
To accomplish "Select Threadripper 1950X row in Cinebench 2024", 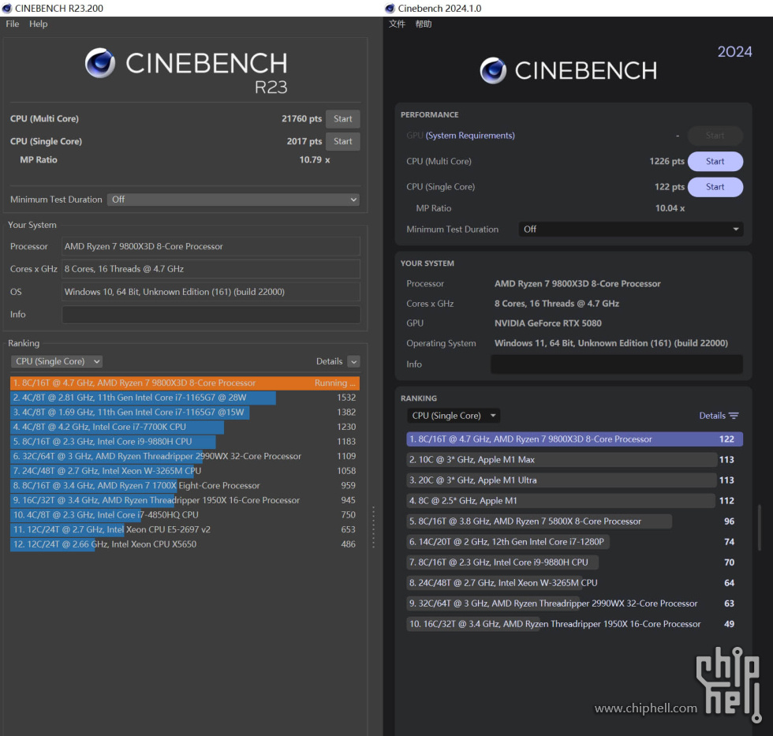I will click(574, 624).
